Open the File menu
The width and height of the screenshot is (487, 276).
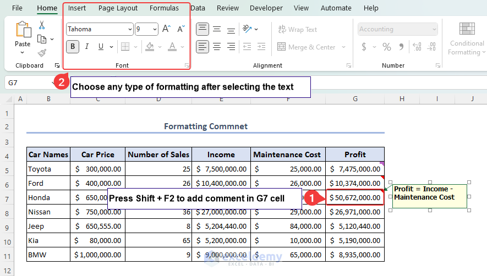(17, 8)
